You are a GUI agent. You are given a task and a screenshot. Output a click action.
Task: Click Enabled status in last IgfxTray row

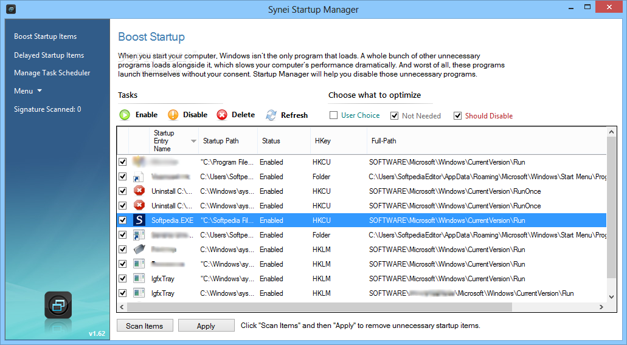click(x=271, y=293)
